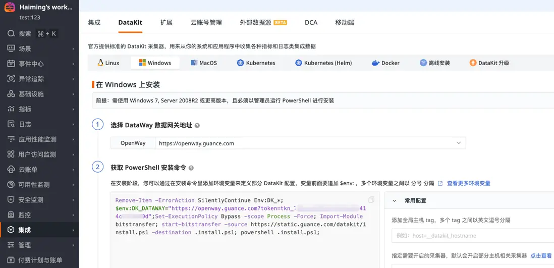Open the 场景 (Scenes) sidebar icon

point(11,48)
